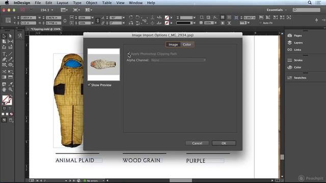Open the rotation angle dropdown
This screenshot has width=326, height=183.
coord(123,18)
